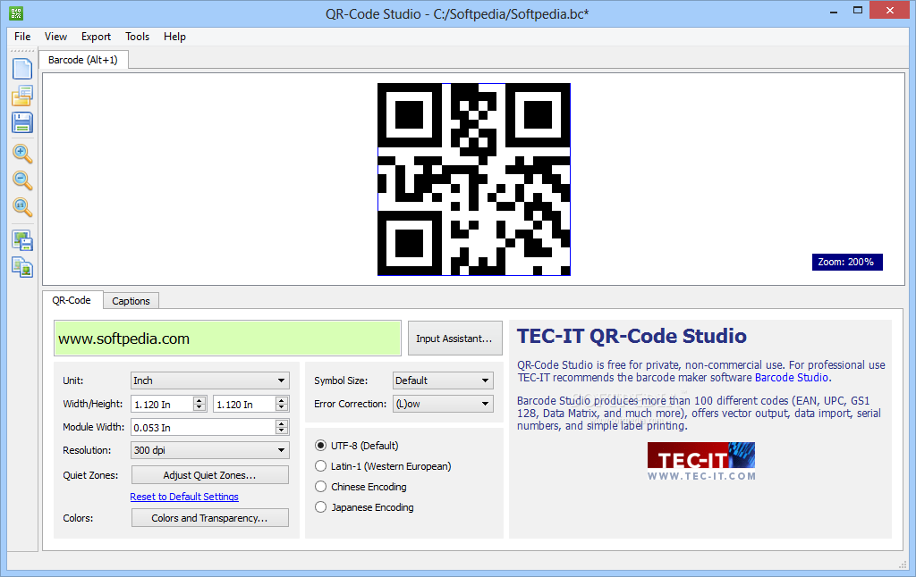The height and width of the screenshot is (577, 916).
Task: Click the generated QR code preview
Action: [474, 180]
